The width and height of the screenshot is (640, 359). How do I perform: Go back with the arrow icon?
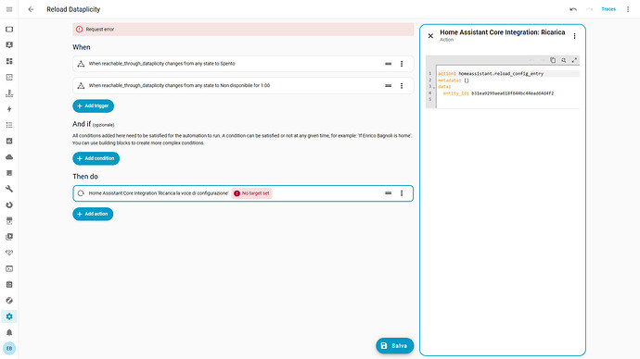coord(31,9)
